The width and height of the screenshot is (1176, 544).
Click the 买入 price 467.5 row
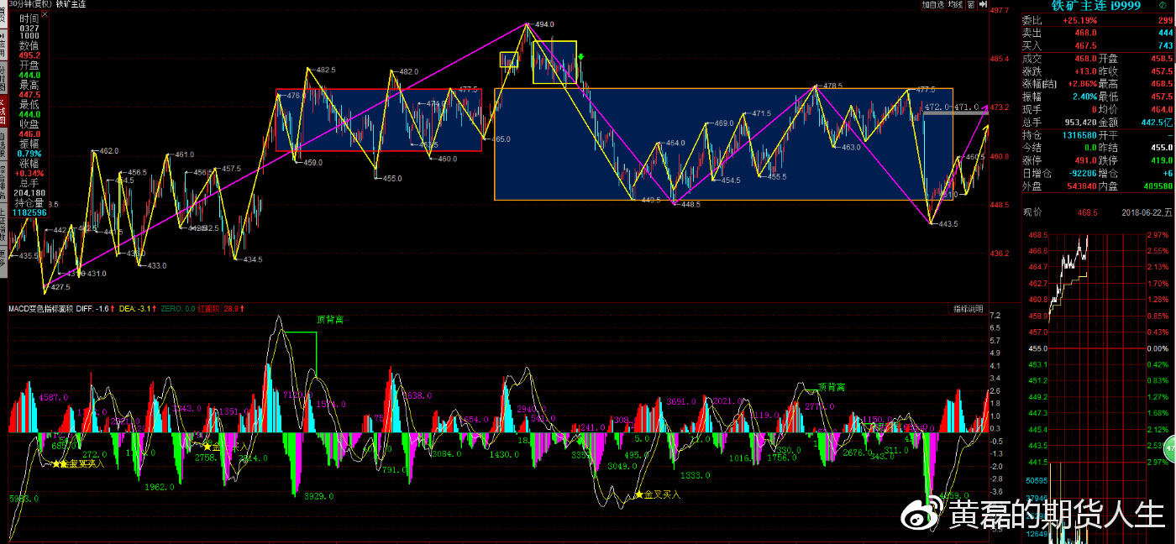click(1097, 45)
